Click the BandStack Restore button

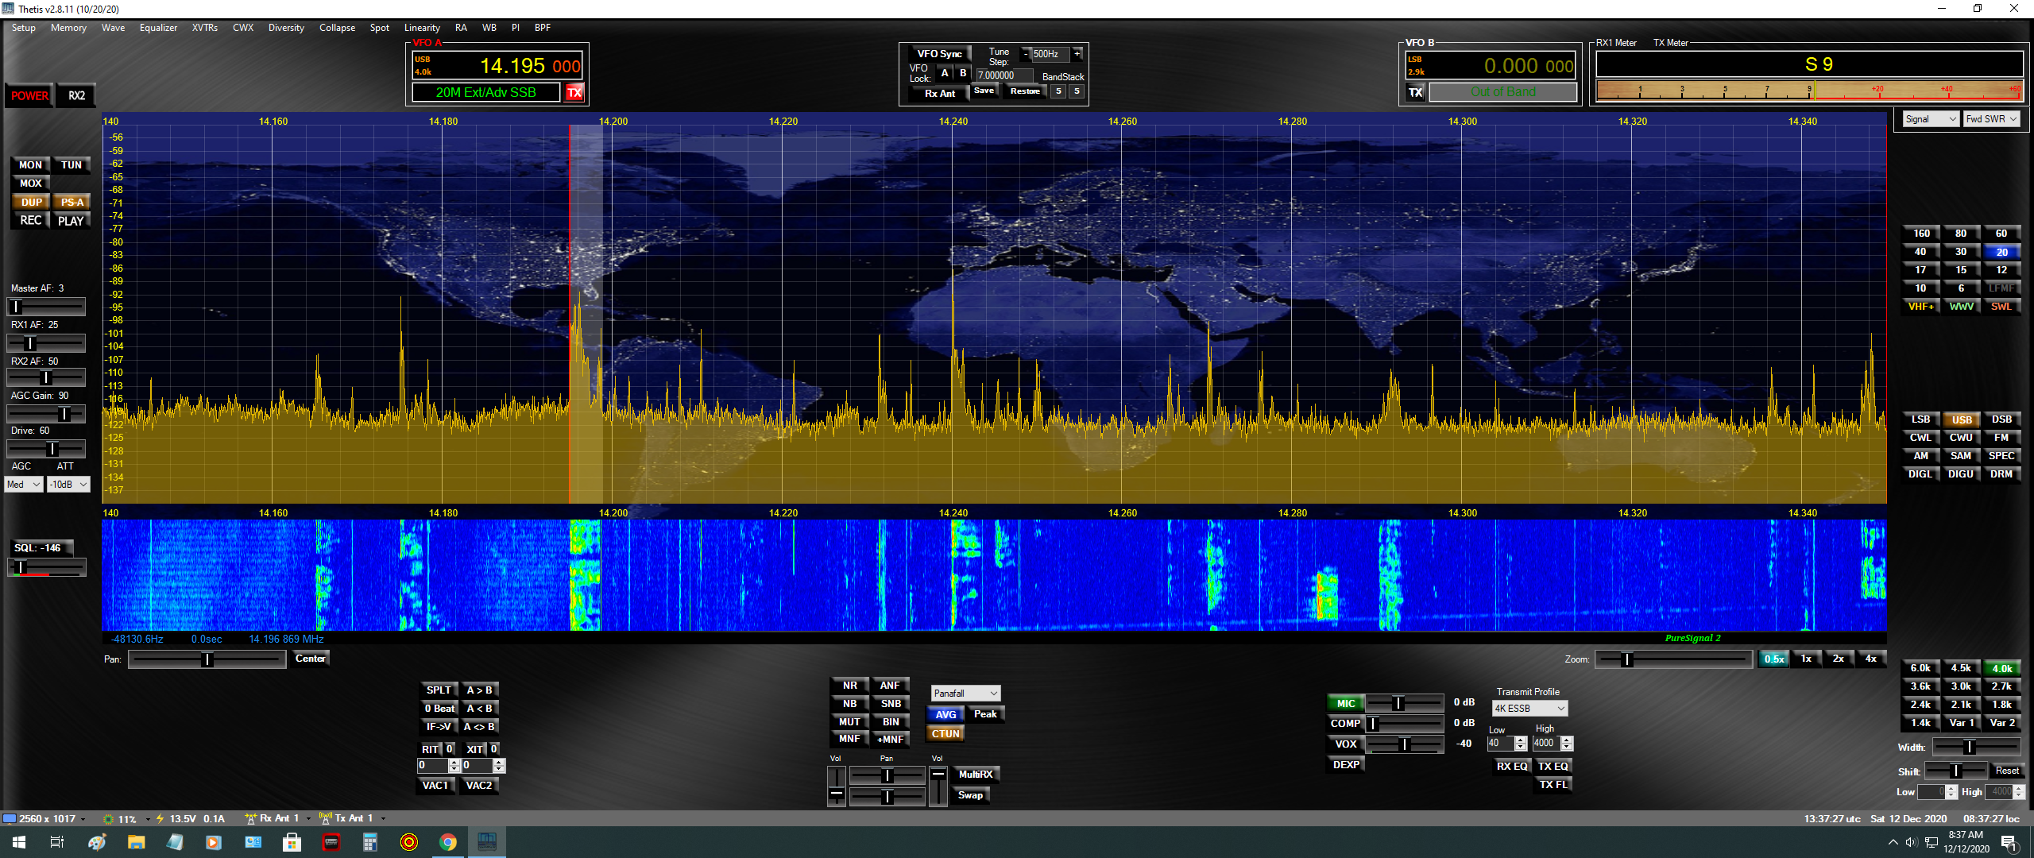[1025, 91]
